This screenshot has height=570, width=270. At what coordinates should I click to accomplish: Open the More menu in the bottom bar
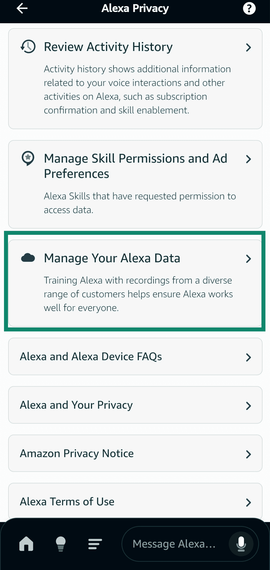[95, 544]
